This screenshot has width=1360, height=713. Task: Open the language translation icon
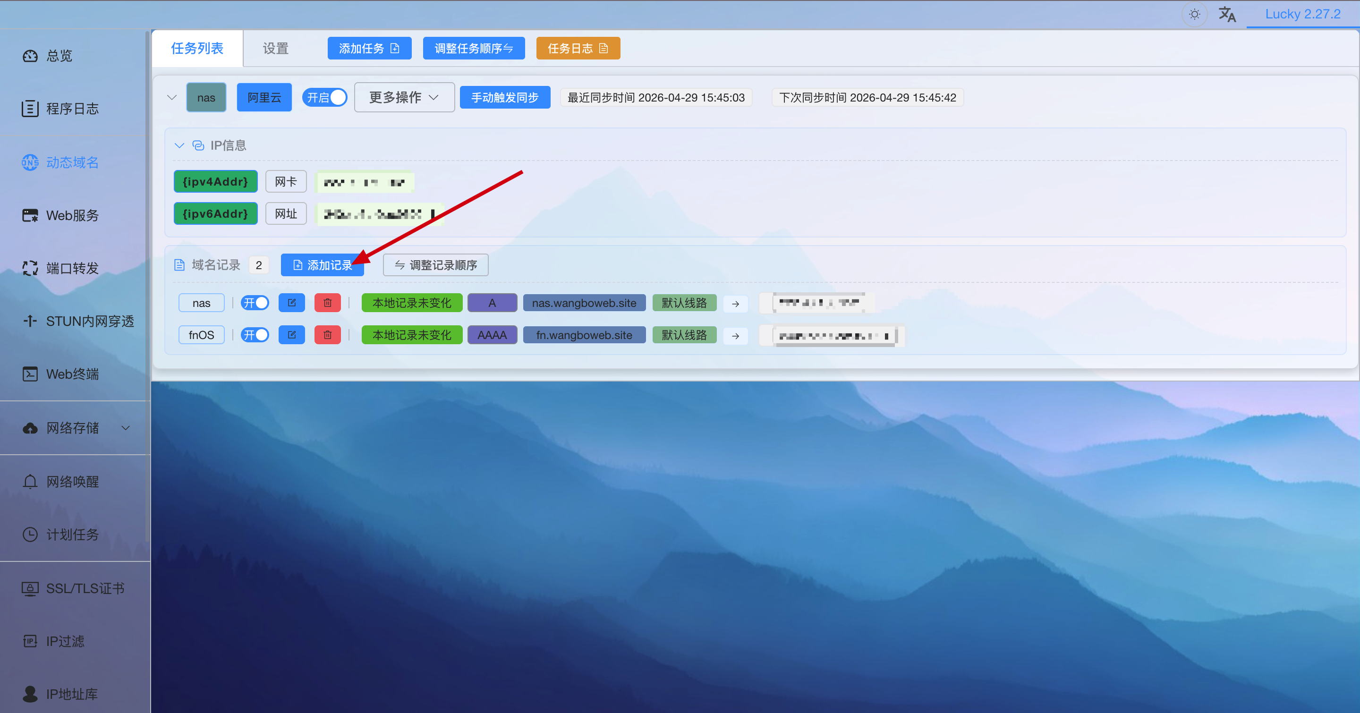[1227, 14]
